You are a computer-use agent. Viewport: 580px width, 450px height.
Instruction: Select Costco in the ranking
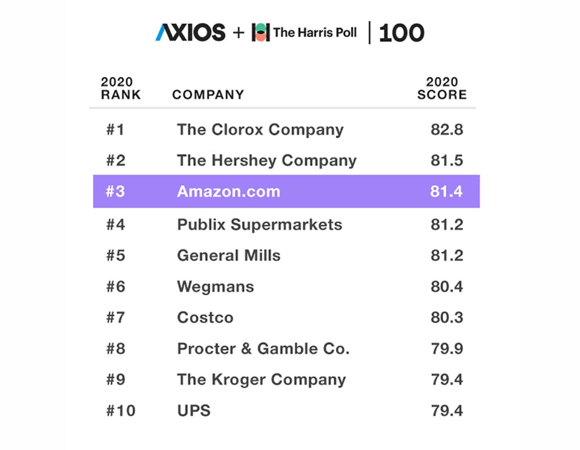point(205,317)
